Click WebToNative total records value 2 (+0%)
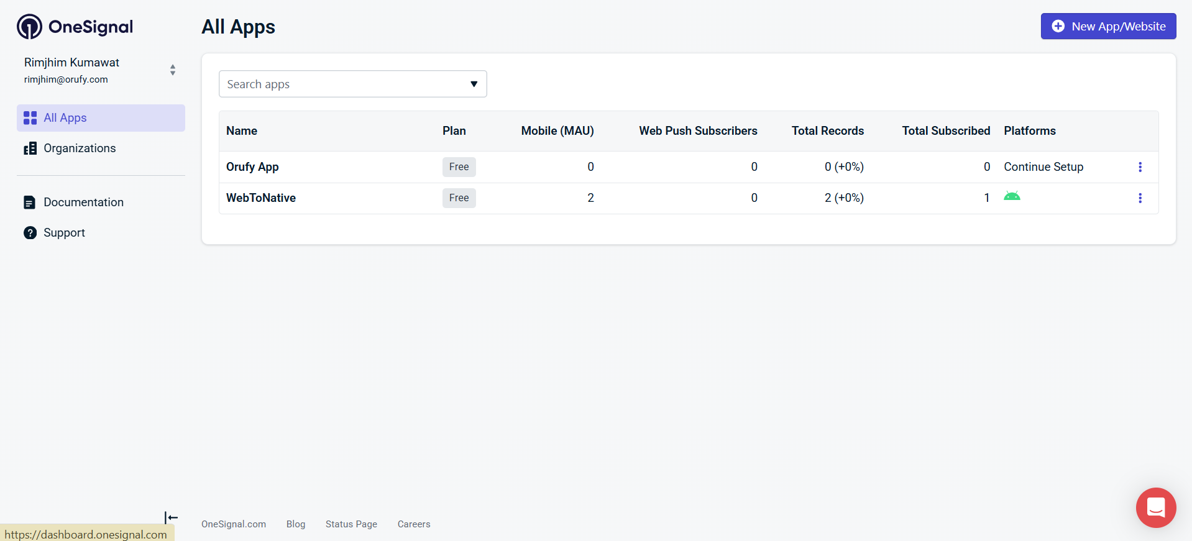1192x541 pixels. pyautogui.click(x=844, y=198)
